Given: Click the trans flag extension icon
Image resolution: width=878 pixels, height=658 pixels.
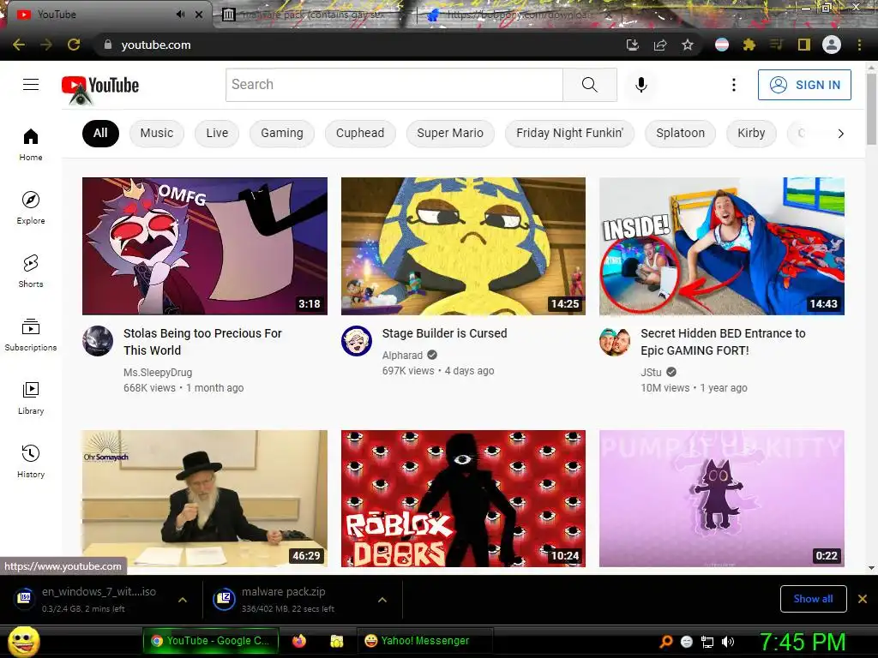Looking at the screenshot, I should click(722, 45).
